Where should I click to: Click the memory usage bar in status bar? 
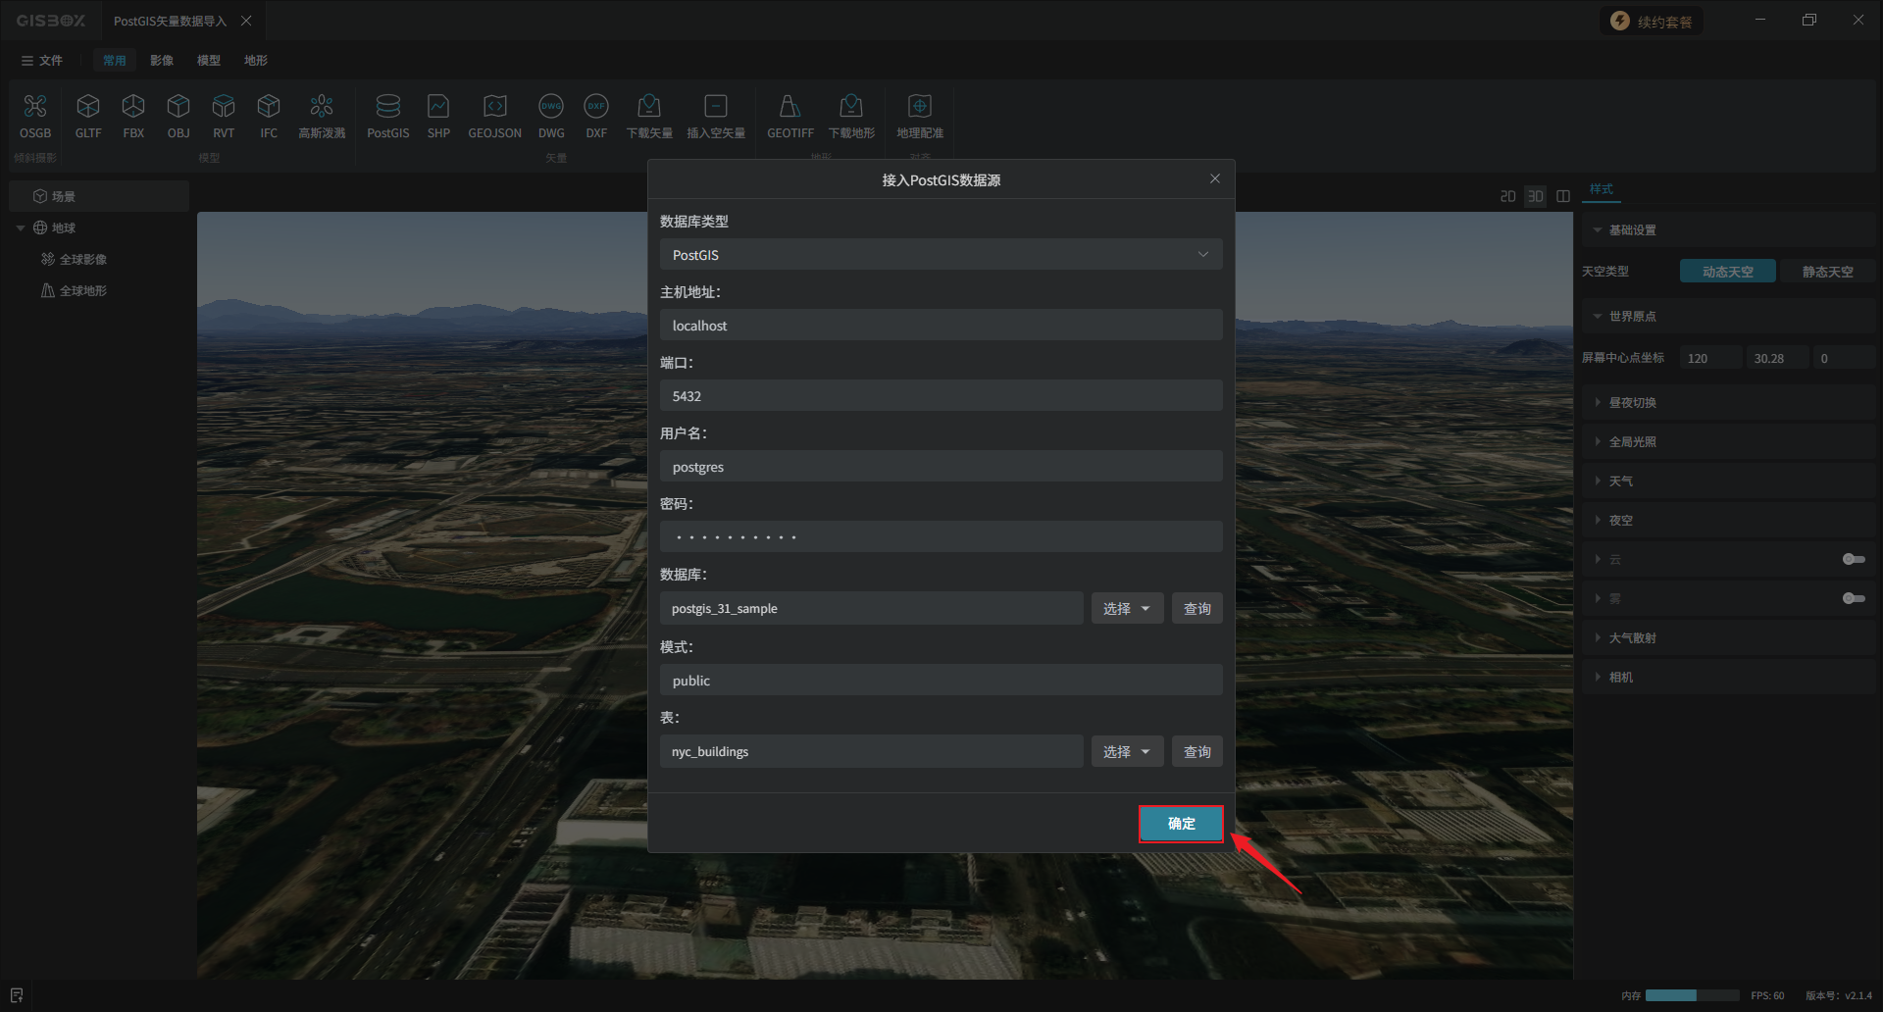click(1692, 995)
